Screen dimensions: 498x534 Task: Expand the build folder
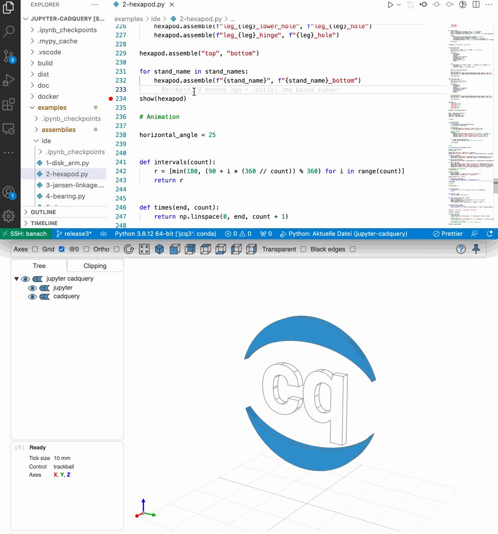point(32,63)
